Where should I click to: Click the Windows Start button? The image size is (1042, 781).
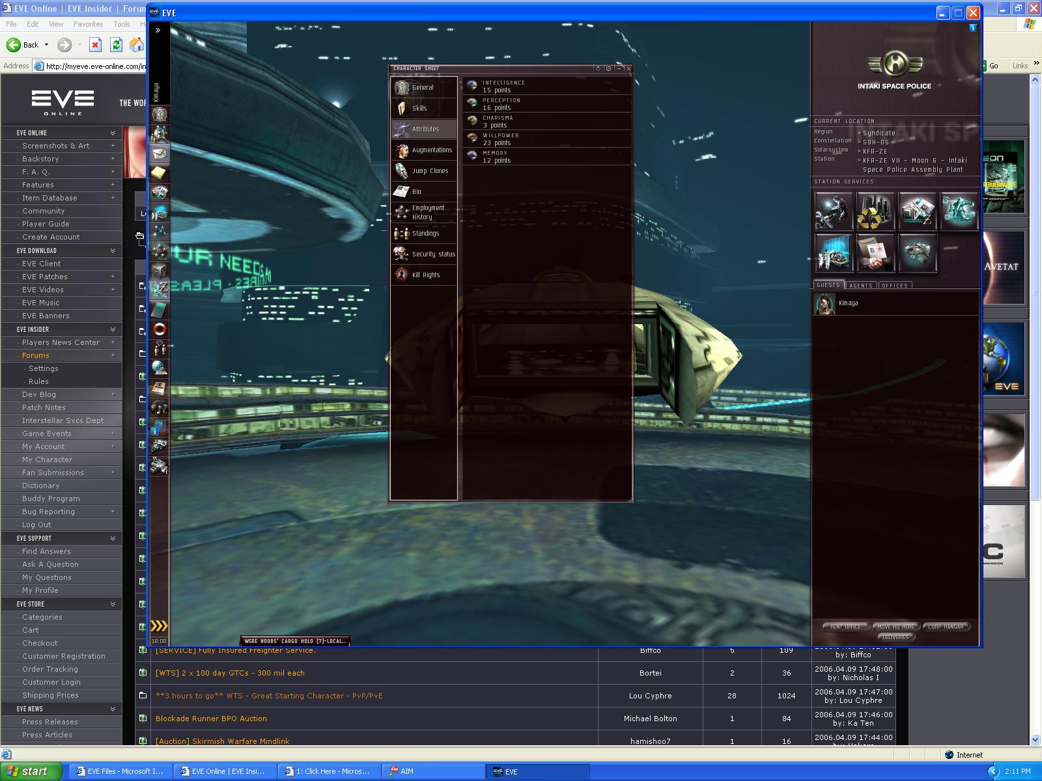pos(31,771)
